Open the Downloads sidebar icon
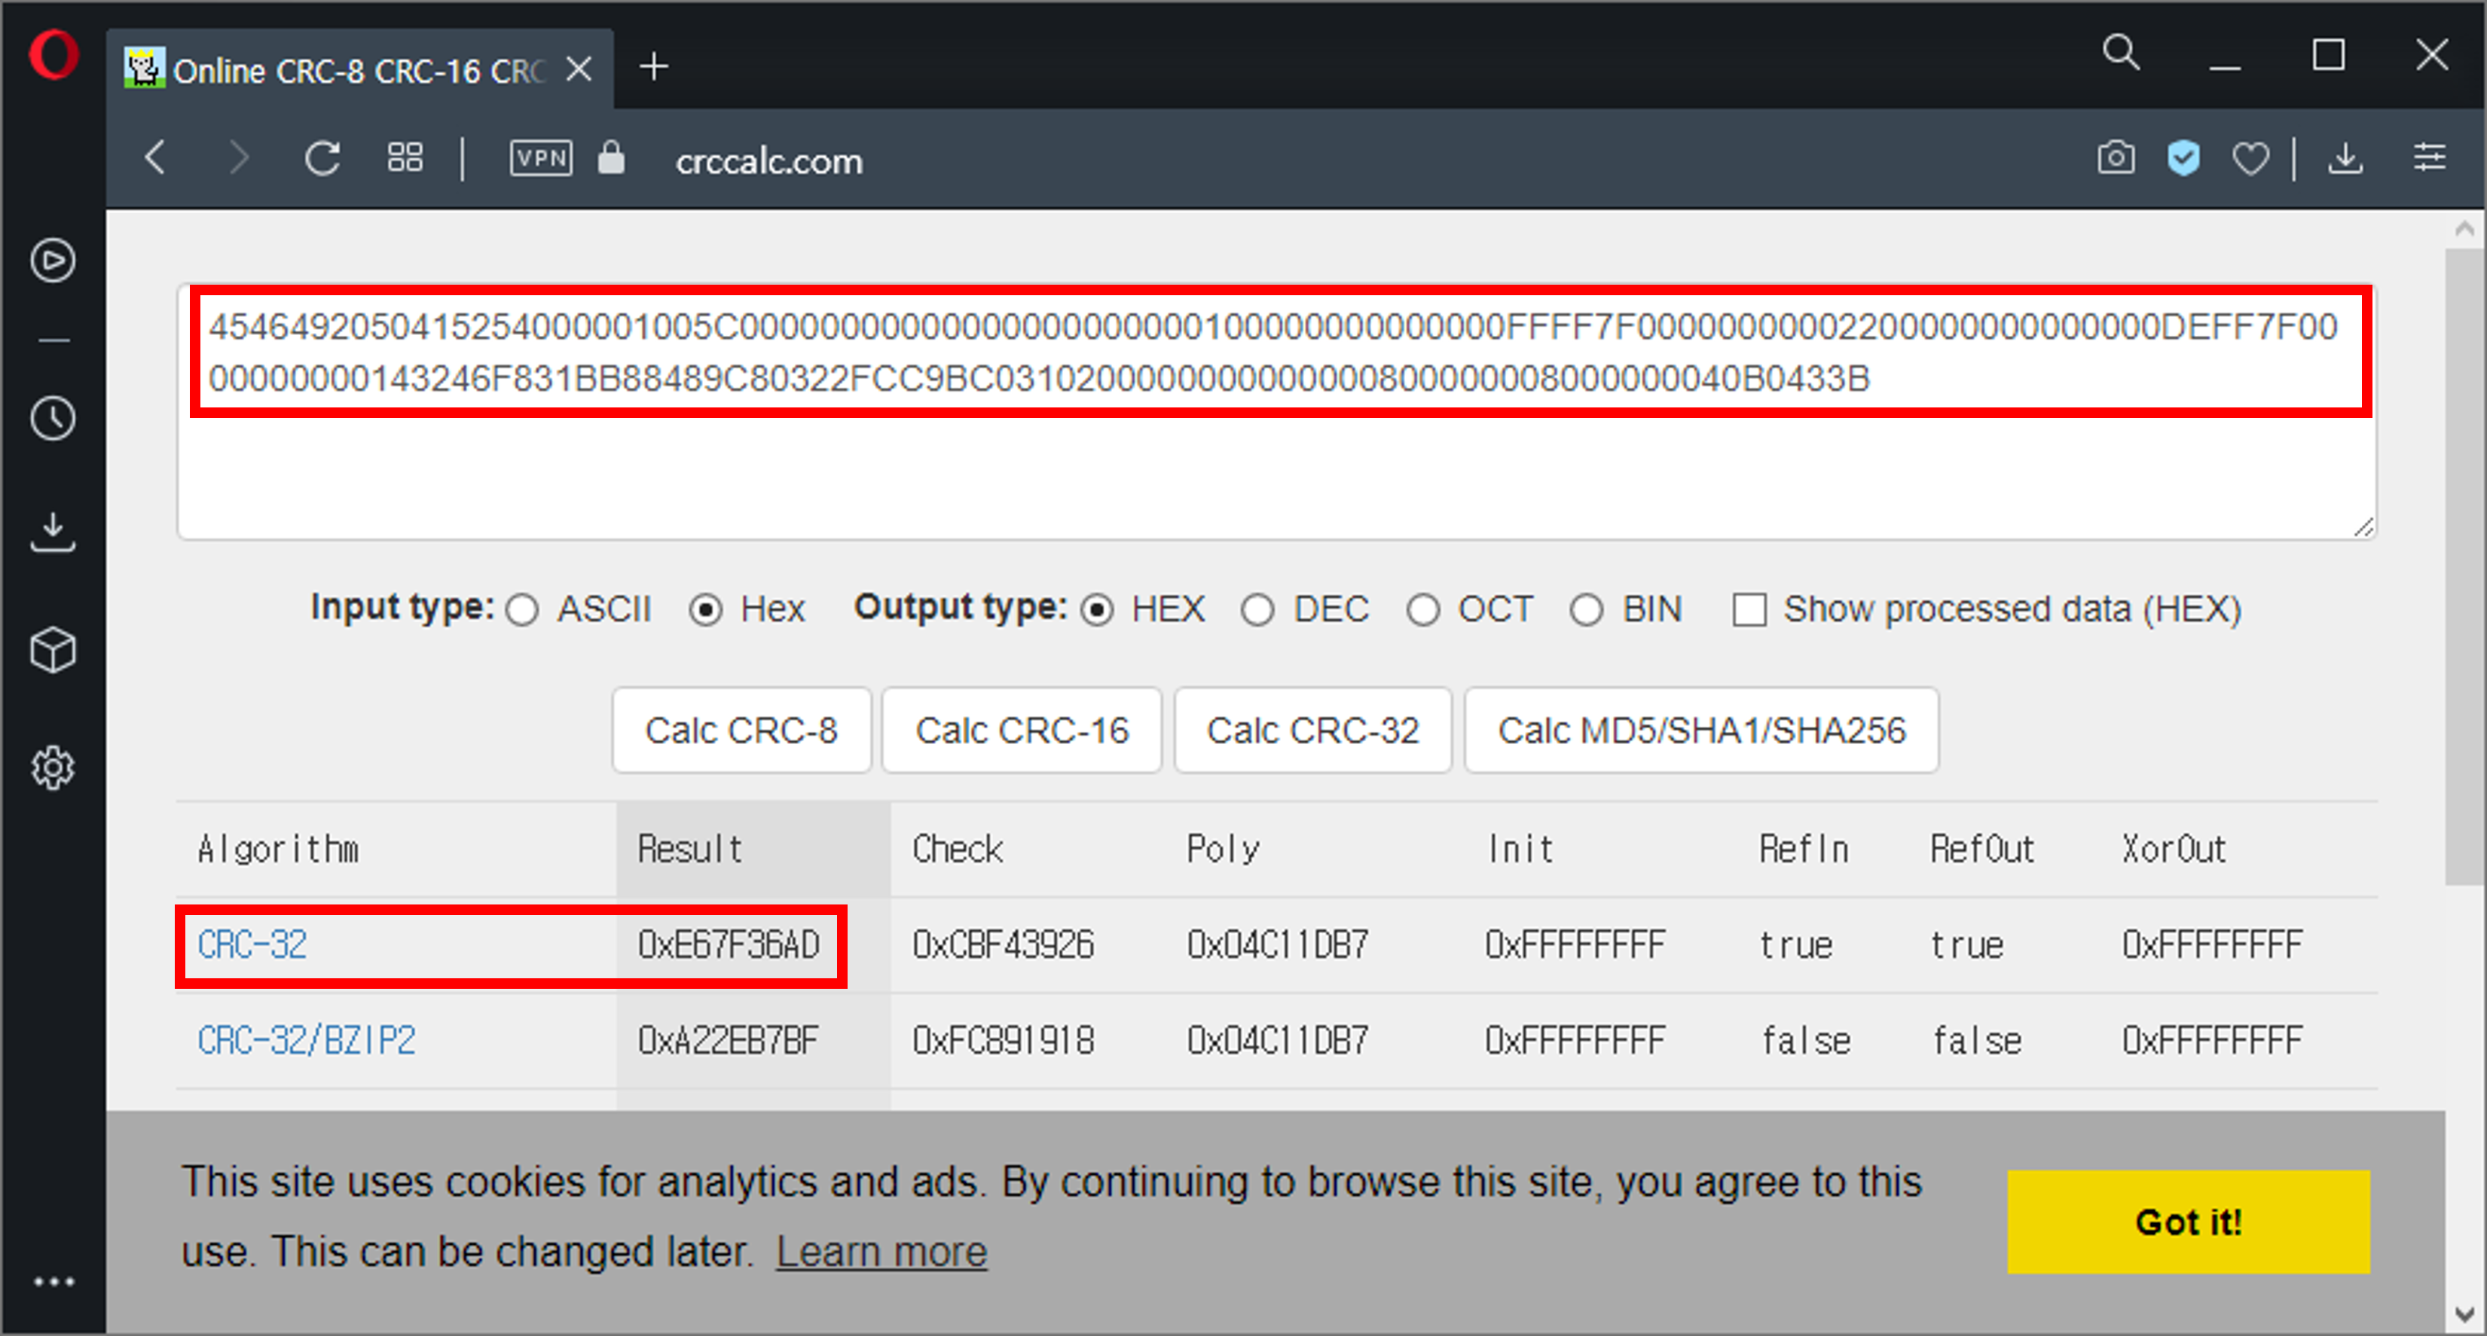Image resolution: width=2487 pixels, height=1336 pixels. pos(53,532)
